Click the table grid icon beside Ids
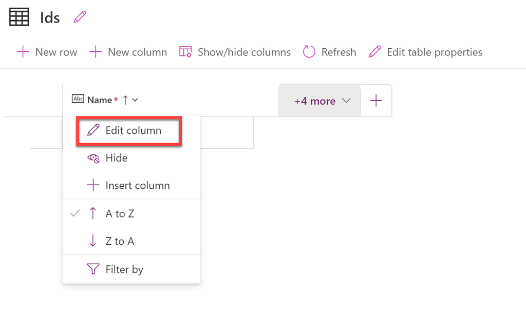 tap(19, 17)
